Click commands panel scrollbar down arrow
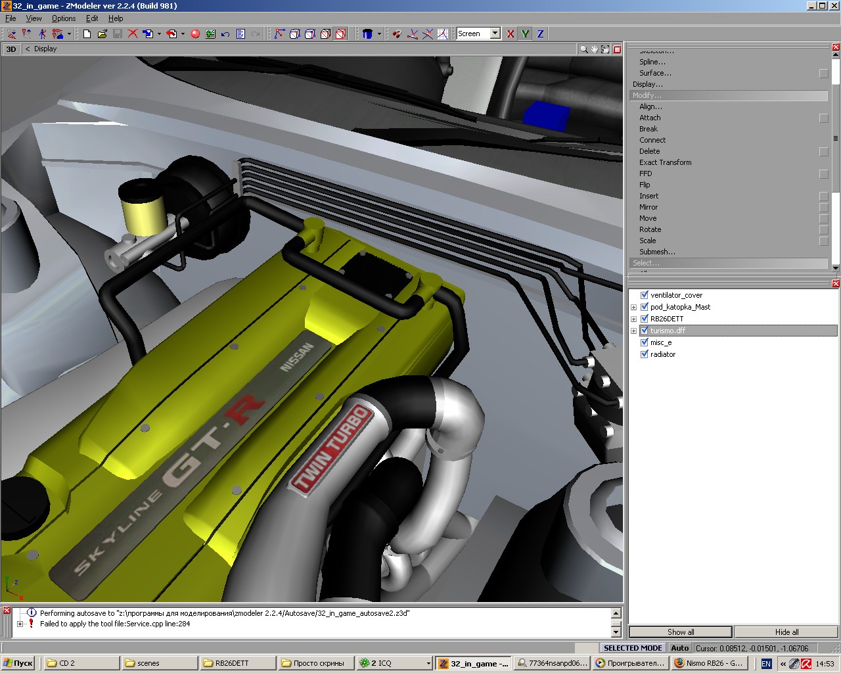 (x=836, y=267)
